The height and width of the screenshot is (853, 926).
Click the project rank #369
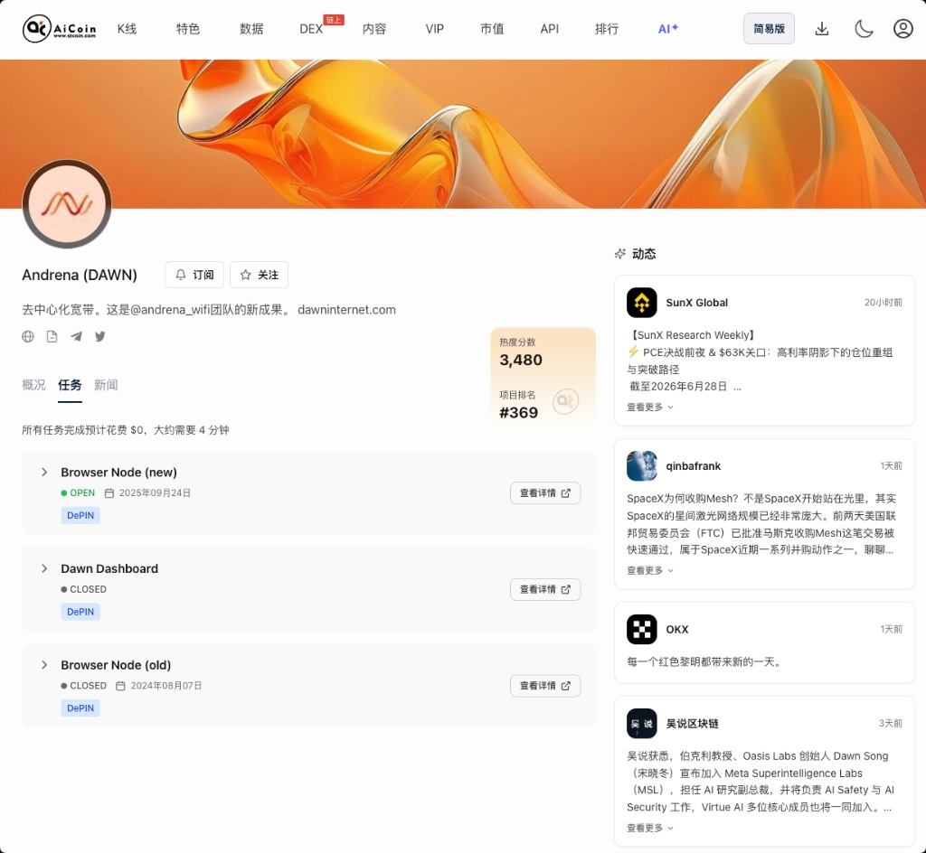[x=518, y=412]
